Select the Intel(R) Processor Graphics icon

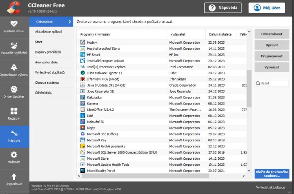tap(82, 67)
